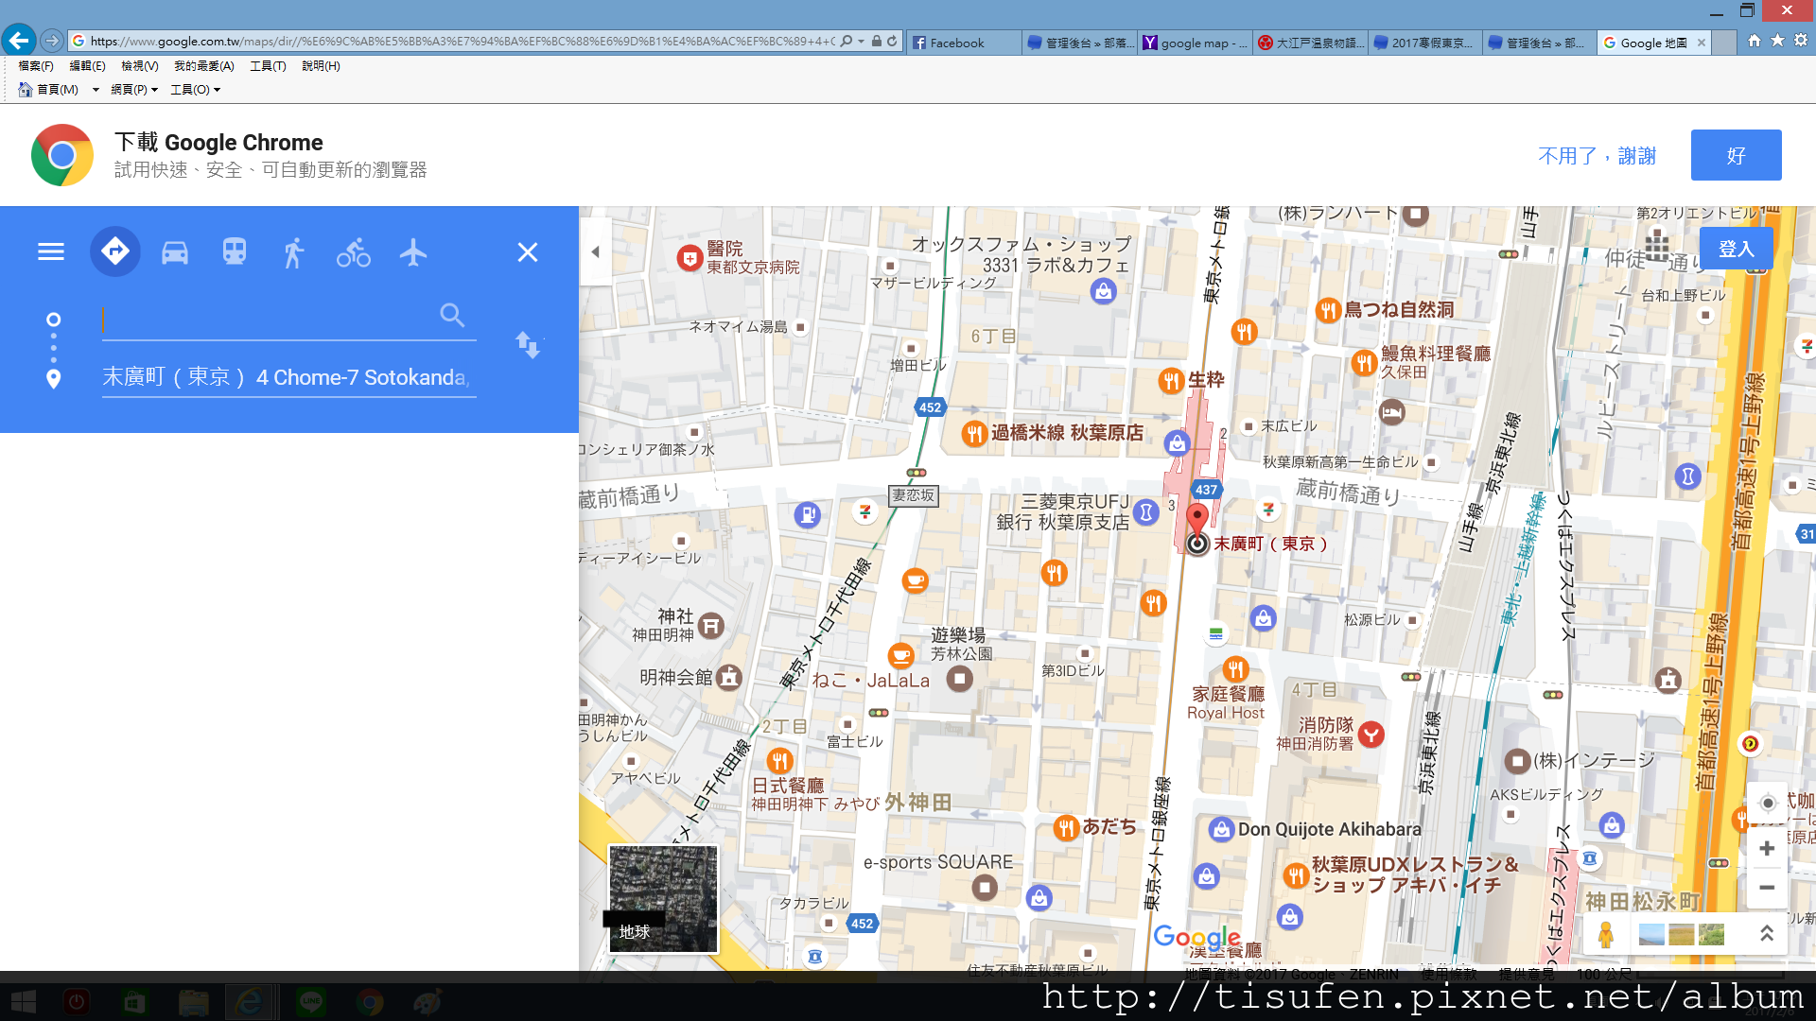Toggle Earth satellite view thumbnail
Screen dimensions: 1816x1021
click(663, 897)
